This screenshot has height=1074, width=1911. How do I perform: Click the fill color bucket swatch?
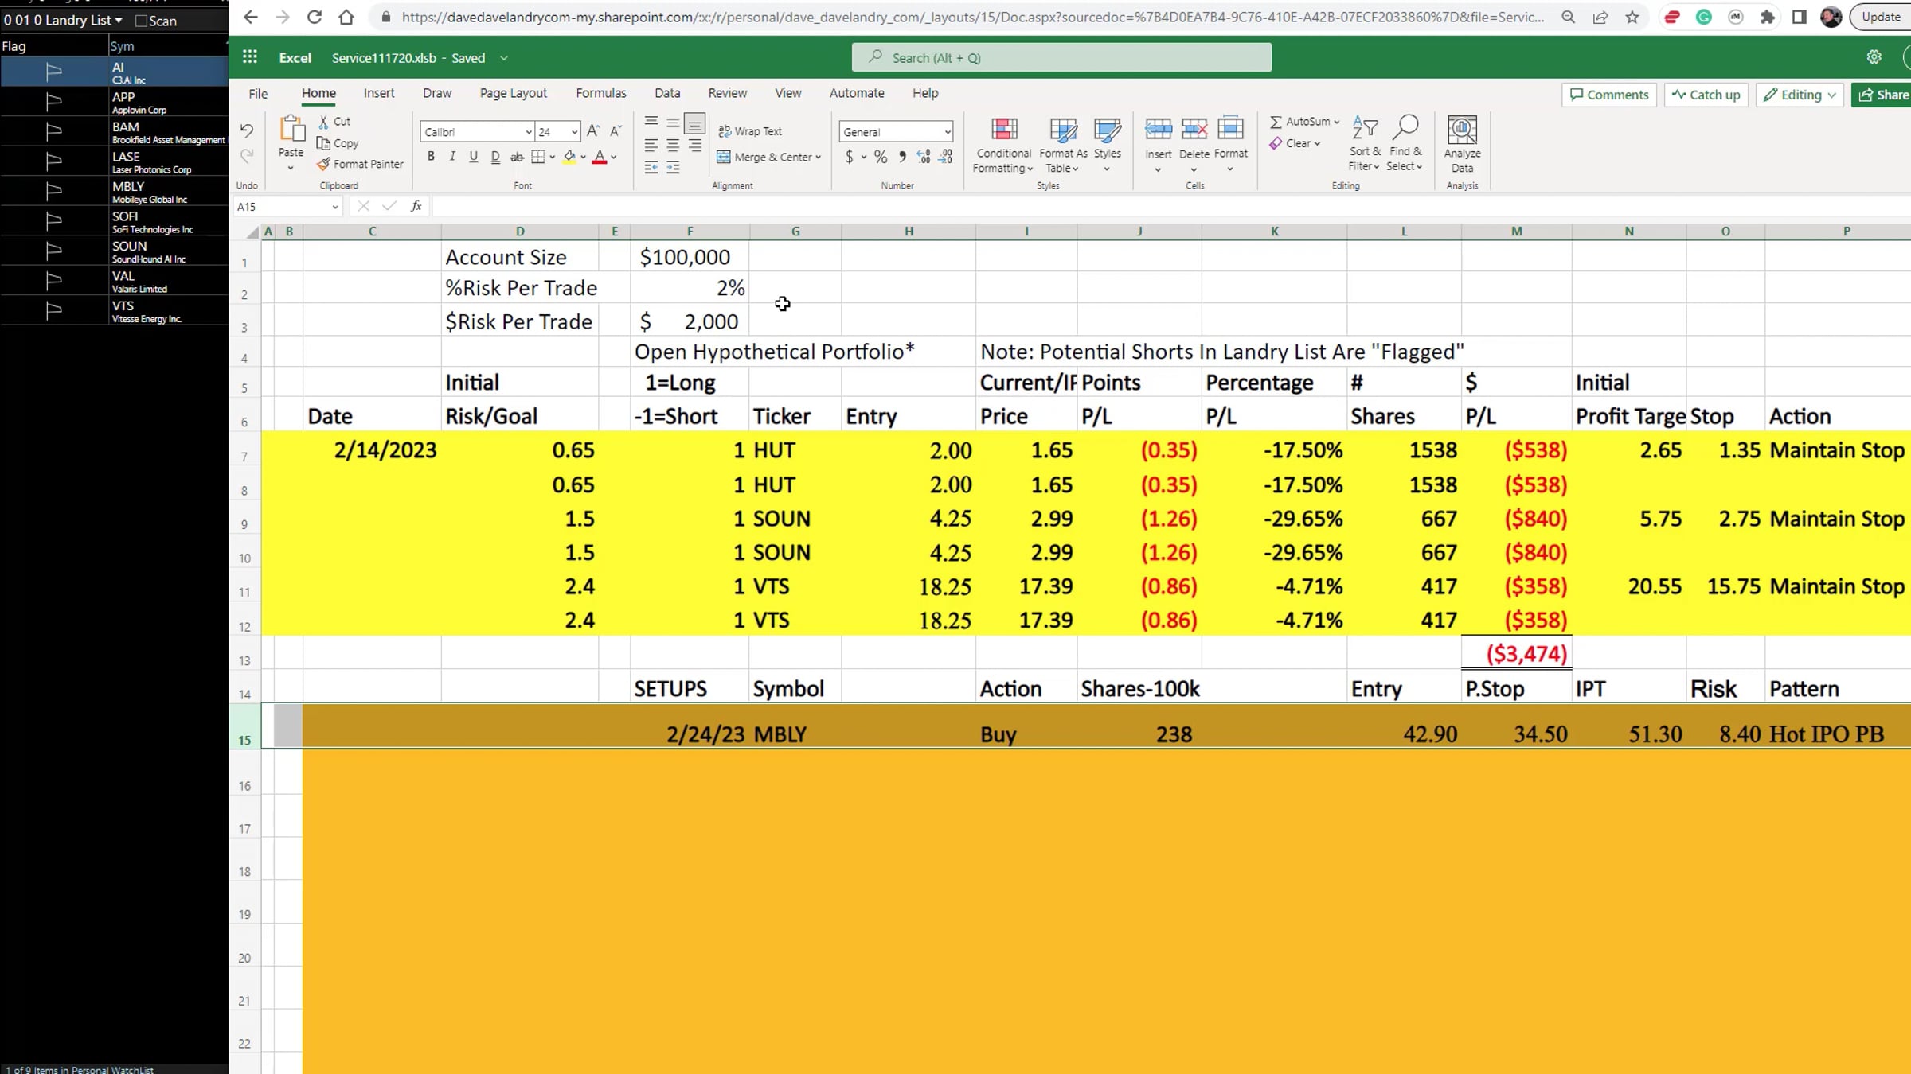[569, 158]
